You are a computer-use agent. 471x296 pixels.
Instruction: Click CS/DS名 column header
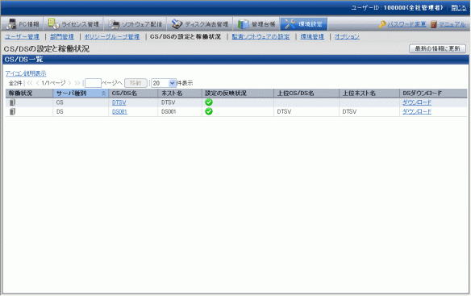pos(133,94)
